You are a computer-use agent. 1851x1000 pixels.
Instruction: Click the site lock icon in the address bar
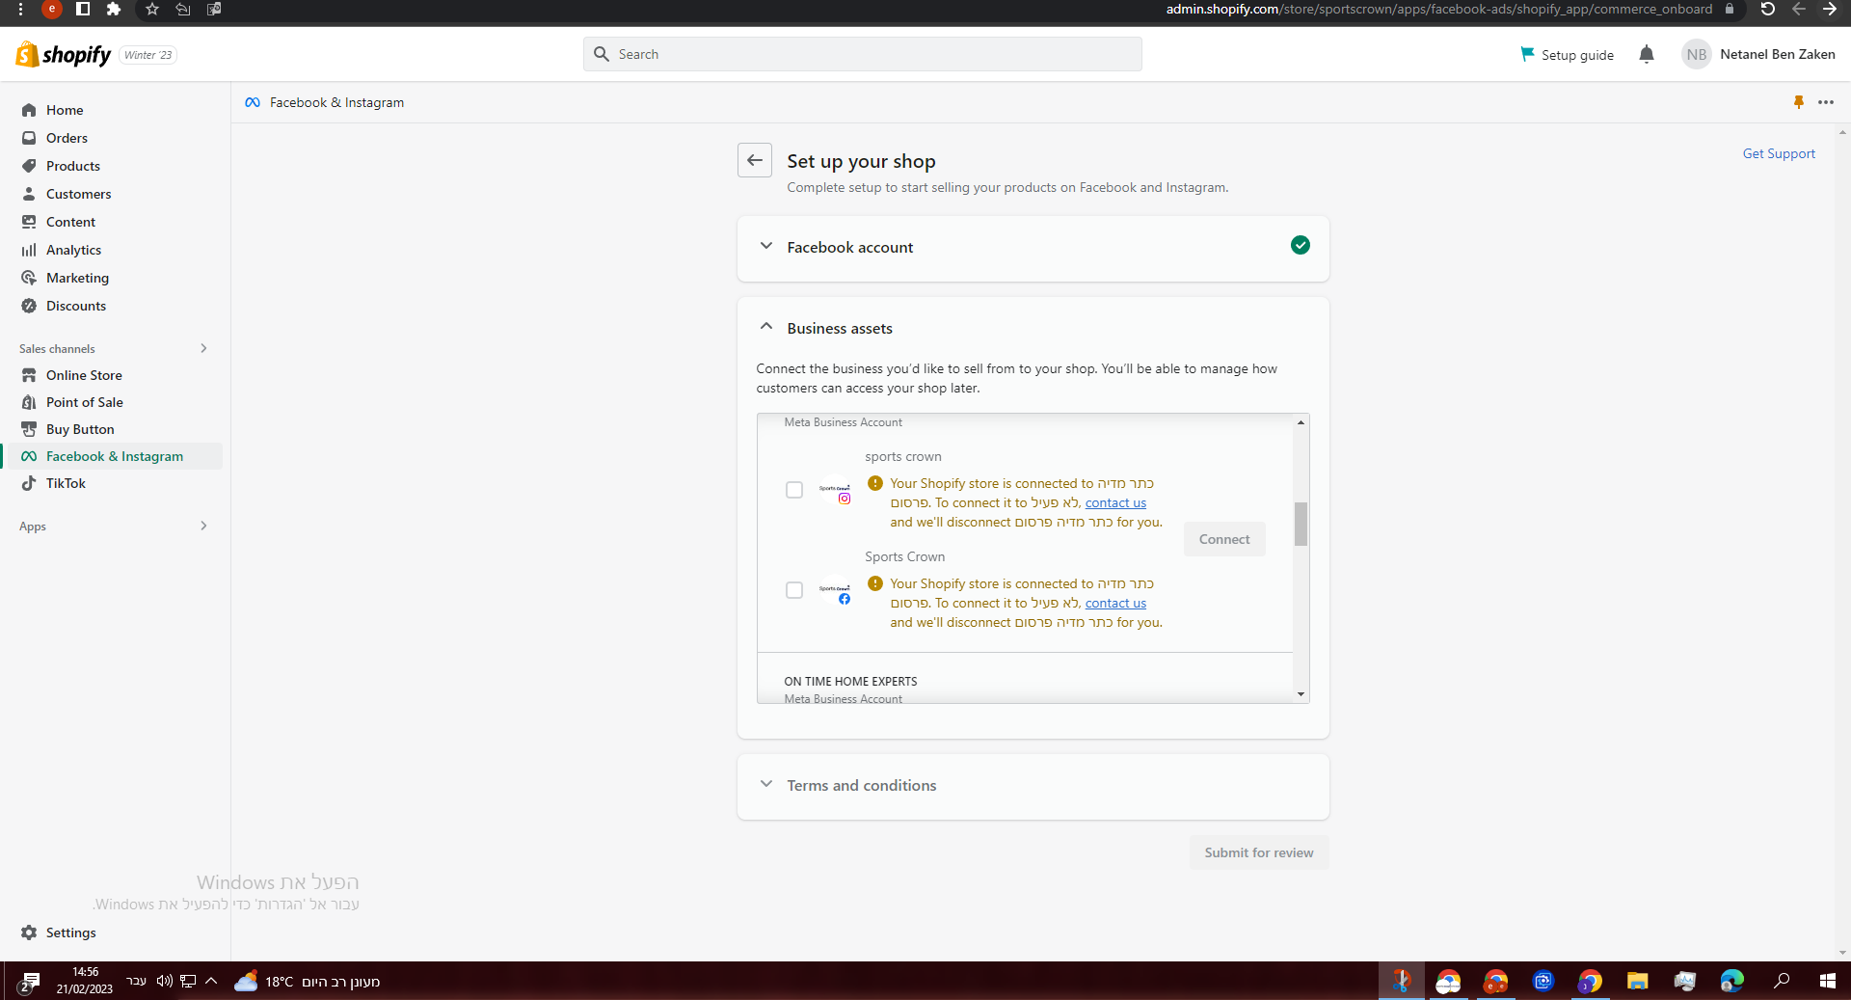1730,10
